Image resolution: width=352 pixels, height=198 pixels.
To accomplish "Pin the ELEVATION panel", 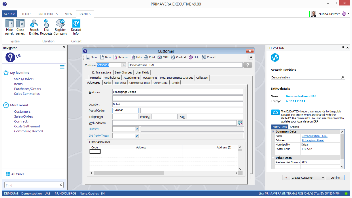I will 343,48.
